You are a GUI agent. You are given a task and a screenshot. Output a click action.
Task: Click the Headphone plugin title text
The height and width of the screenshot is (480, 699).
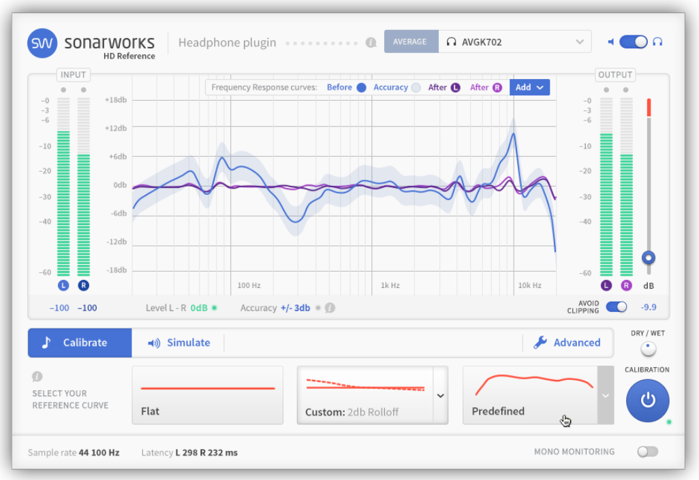pyautogui.click(x=228, y=42)
